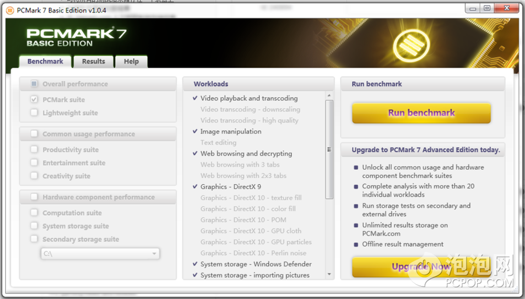The image size is (525, 299).
Task: Select 'Graphics - DirectX 10 - texture fill'
Action: pyautogui.click(x=251, y=198)
